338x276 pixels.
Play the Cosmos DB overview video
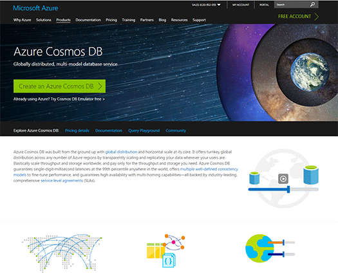coord(283,179)
